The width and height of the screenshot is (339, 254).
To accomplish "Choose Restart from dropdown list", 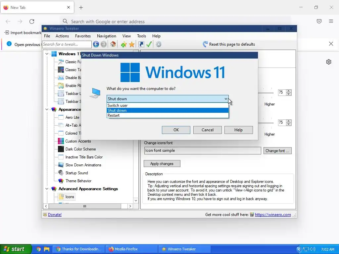I will click(168, 115).
